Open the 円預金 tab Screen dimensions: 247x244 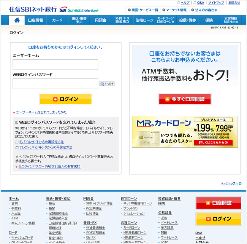[x=101, y=20]
